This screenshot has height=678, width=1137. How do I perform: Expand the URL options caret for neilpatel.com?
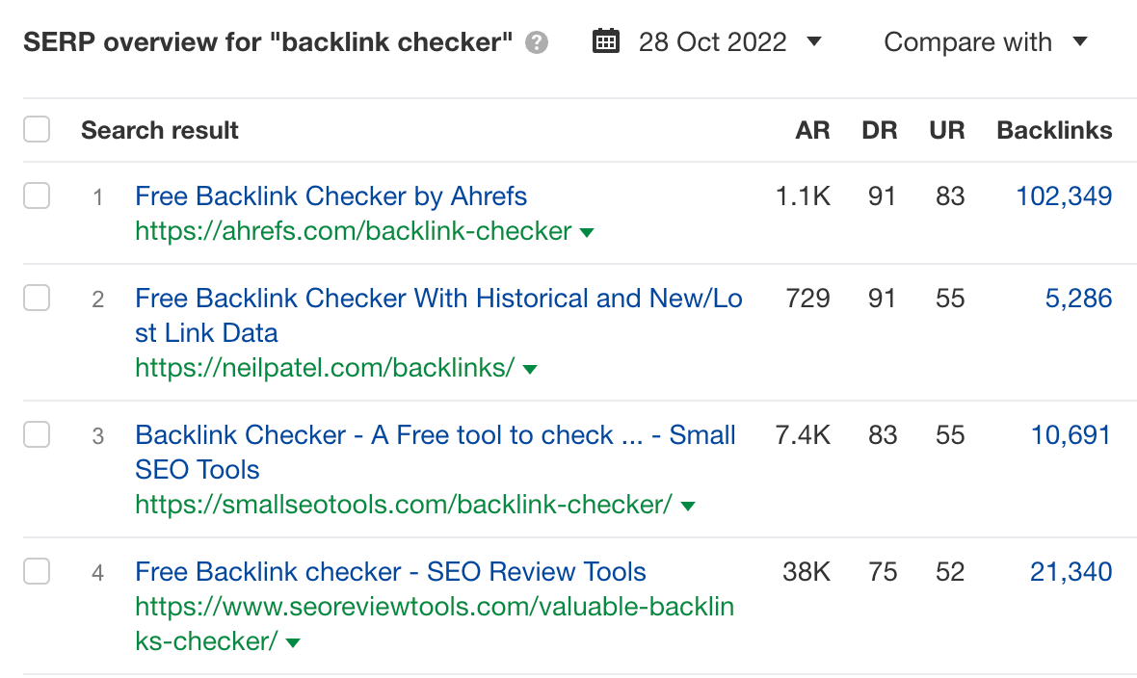531,369
